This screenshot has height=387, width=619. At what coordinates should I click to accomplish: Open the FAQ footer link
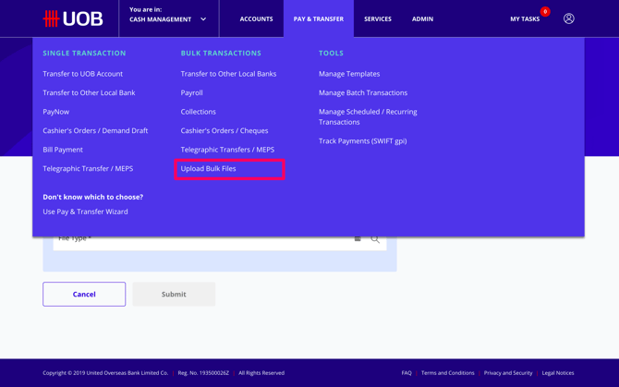(407, 373)
